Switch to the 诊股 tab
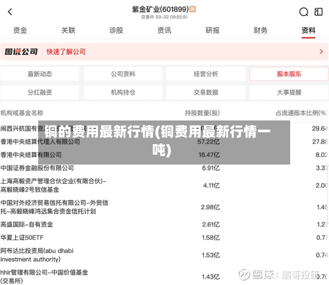The image size is (329, 285). [x=116, y=30]
